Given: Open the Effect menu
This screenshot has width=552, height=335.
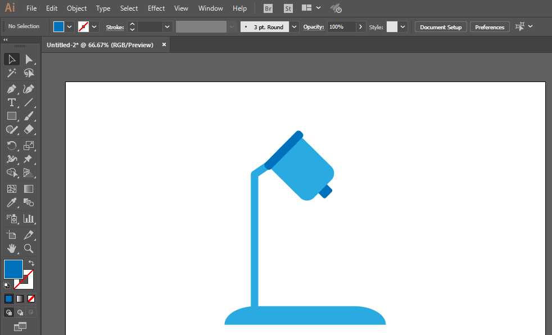Looking at the screenshot, I should click(156, 8).
